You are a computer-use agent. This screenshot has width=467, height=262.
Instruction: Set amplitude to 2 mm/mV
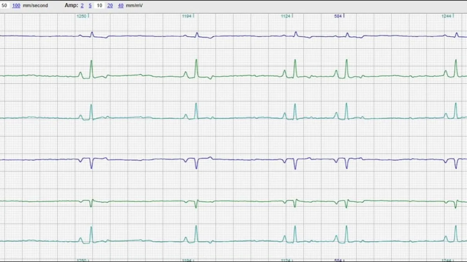(x=82, y=6)
